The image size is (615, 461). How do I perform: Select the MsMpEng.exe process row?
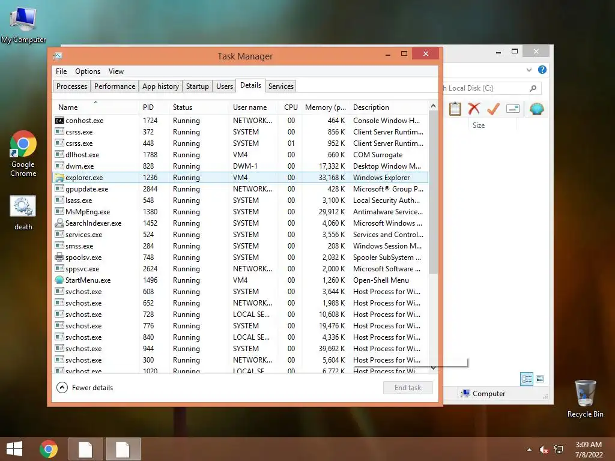tap(240, 212)
